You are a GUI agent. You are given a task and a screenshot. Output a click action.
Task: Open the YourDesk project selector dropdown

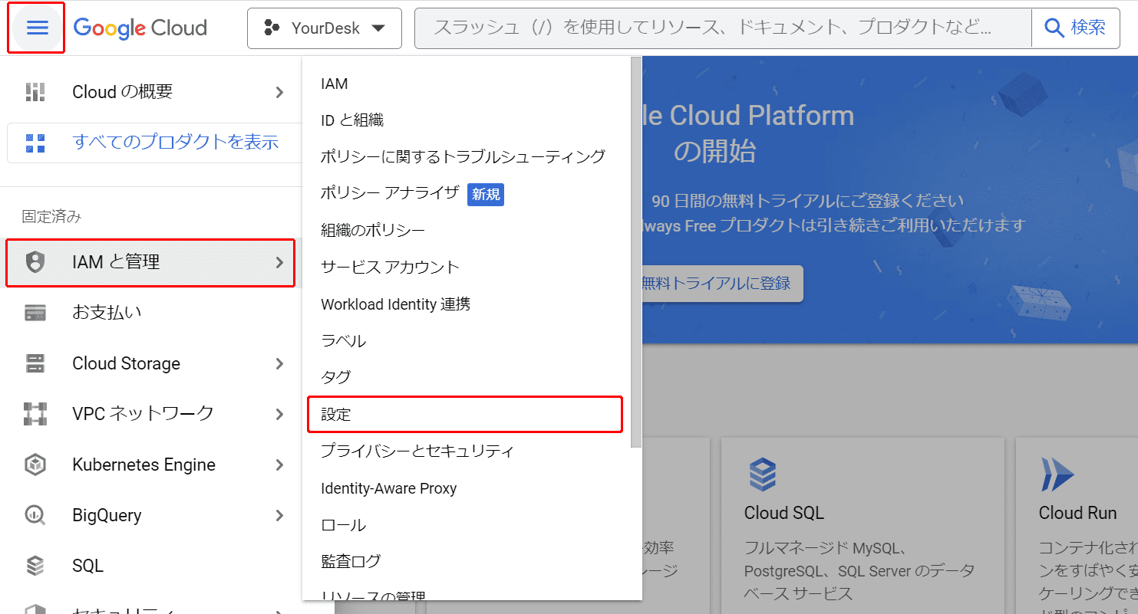pyautogui.click(x=325, y=28)
